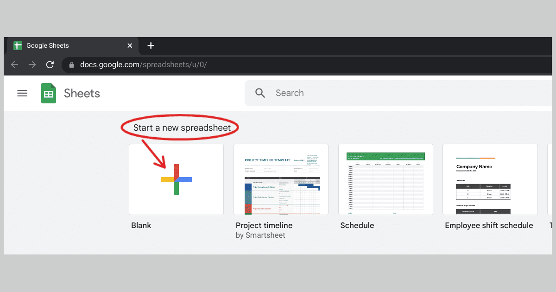This screenshot has width=556, height=292.
Task: Focus the Search input field
Action: (x=398, y=93)
